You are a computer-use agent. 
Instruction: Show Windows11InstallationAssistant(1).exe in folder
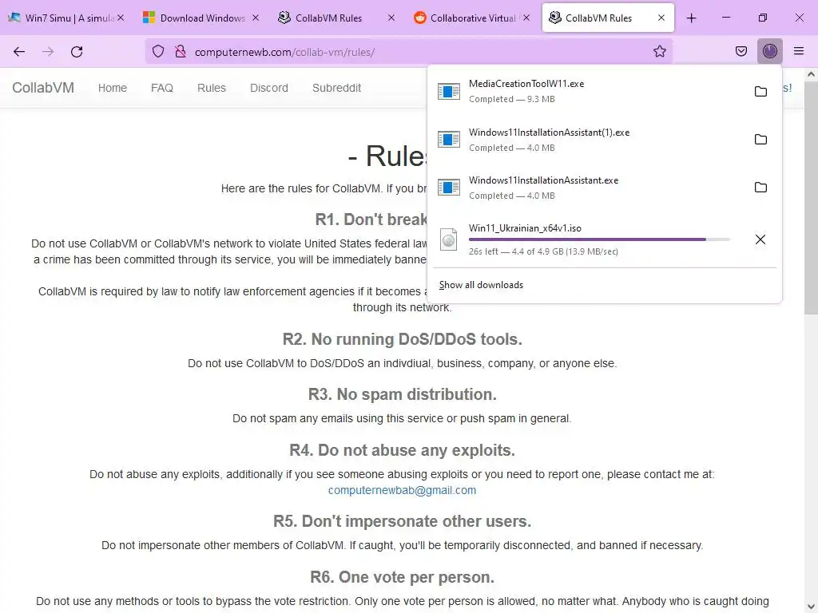click(760, 139)
